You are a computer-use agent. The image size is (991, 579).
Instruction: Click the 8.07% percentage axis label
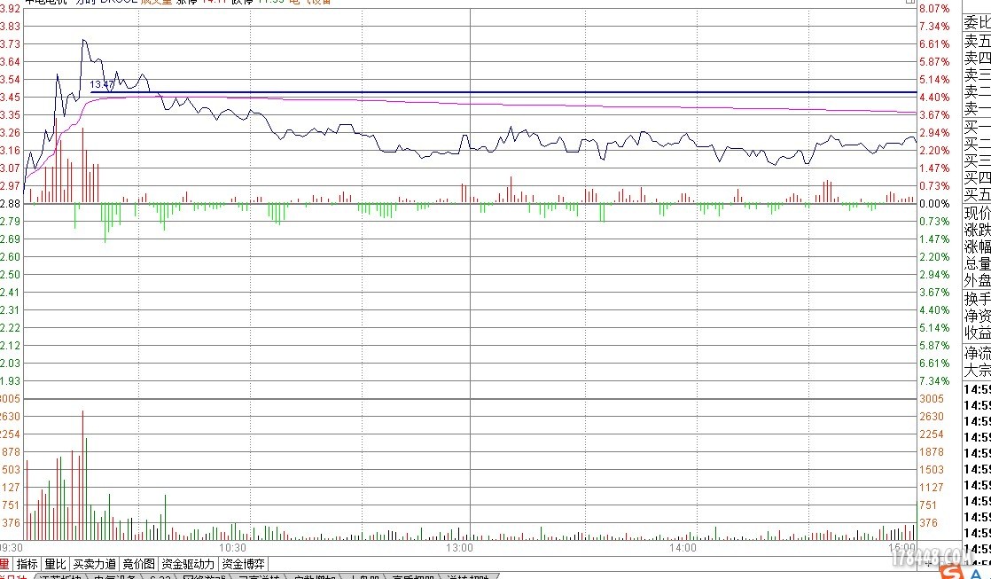[935, 9]
